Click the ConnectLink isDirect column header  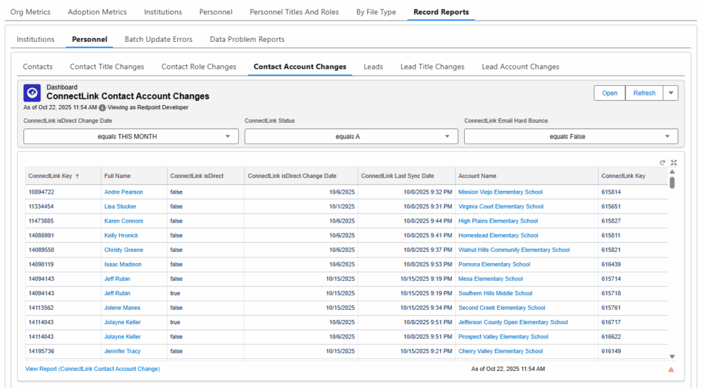coord(206,176)
